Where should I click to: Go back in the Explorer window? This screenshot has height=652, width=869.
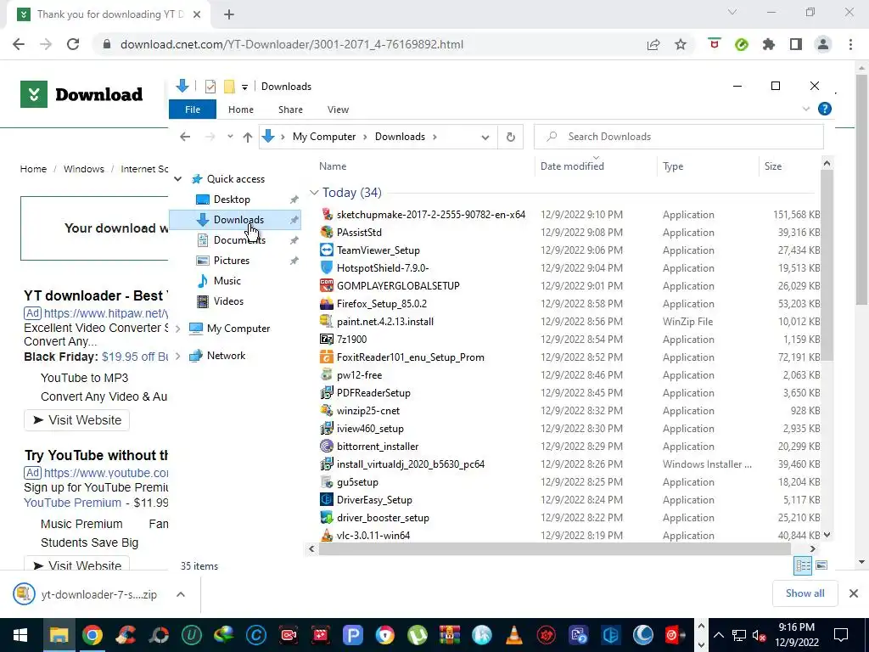pos(185,137)
